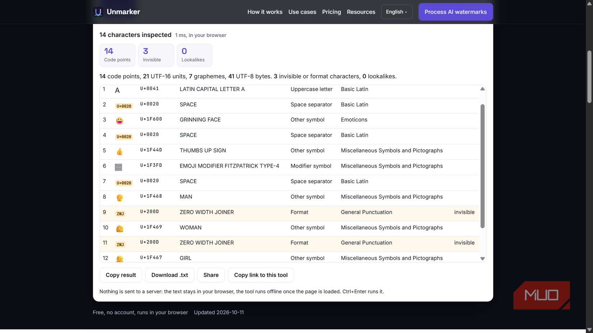Click Process AI watermarks button
The image size is (593, 333).
[456, 12]
